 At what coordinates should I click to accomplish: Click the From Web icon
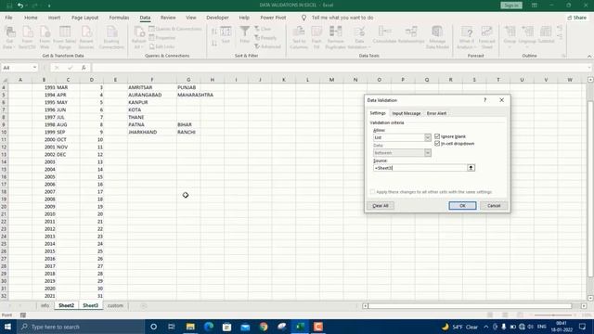pos(45,37)
